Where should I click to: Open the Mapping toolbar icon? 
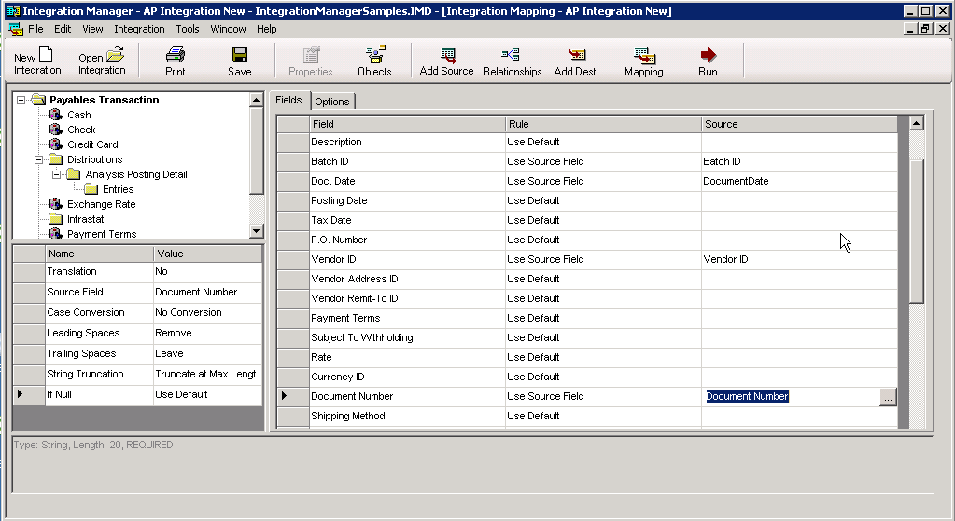tap(644, 61)
